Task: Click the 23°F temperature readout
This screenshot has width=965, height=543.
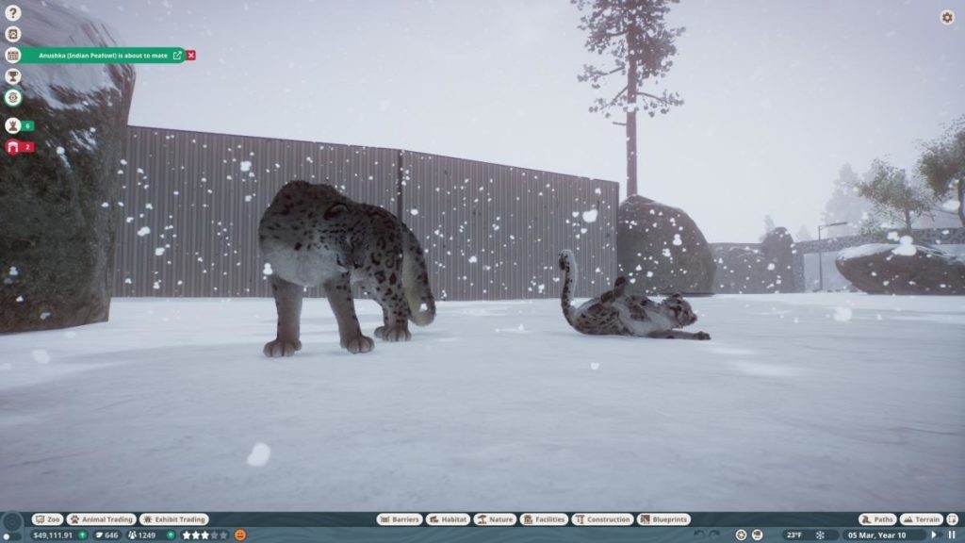Action: coord(793,535)
